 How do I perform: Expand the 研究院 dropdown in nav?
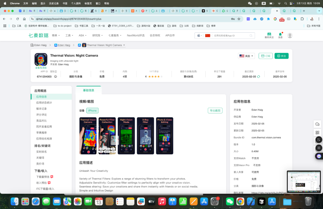click(x=97, y=36)
